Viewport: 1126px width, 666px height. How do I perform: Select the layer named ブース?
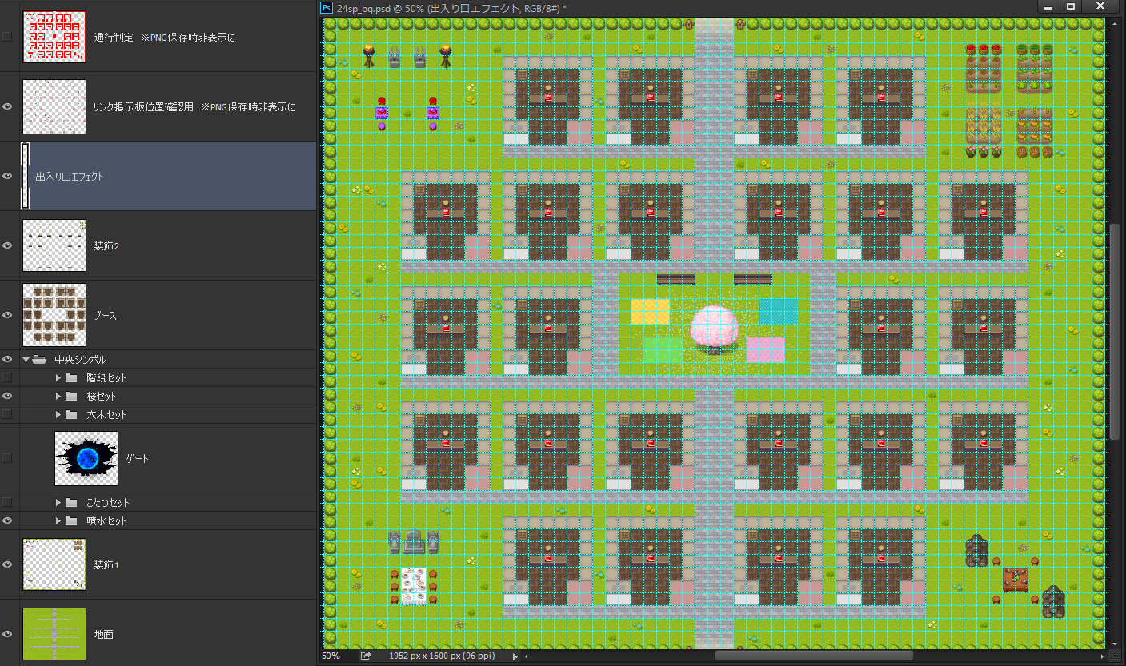point(105,315)
